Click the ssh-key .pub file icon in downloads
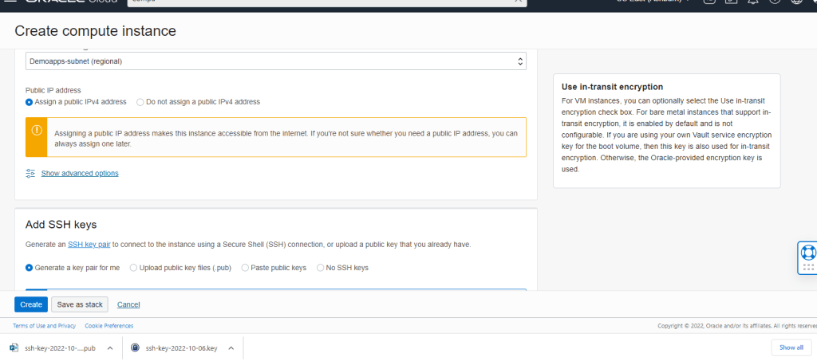This screenshot has height=361, width=817. 14,347
